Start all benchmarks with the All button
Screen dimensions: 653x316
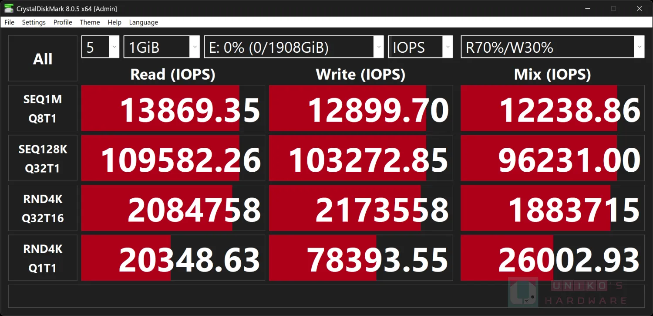pyautogui.click(x=43, y=58)
